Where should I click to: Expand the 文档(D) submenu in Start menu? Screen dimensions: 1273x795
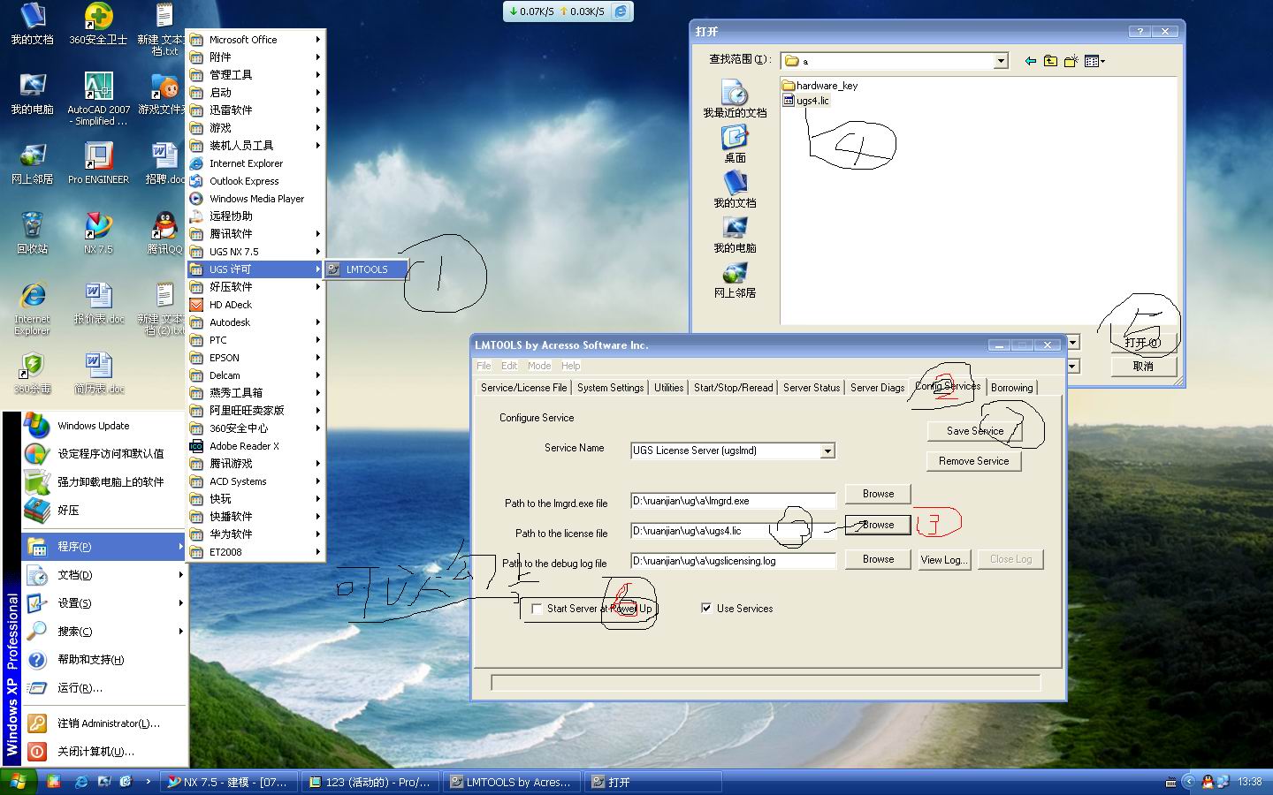[104, 575]
